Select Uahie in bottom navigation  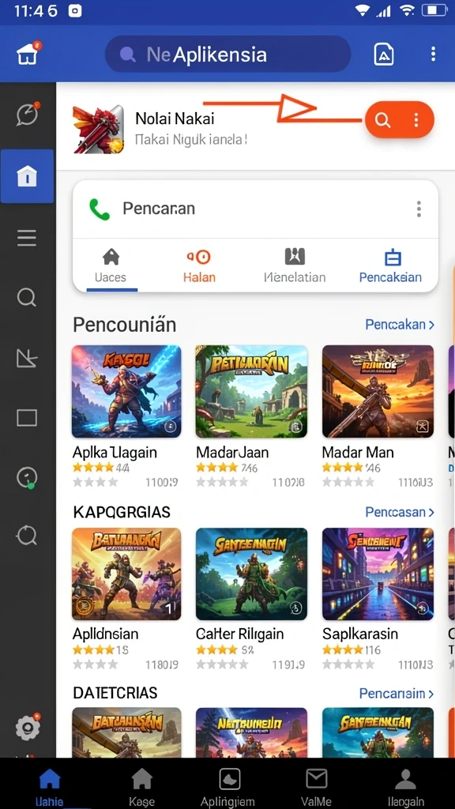coord(50,787)
